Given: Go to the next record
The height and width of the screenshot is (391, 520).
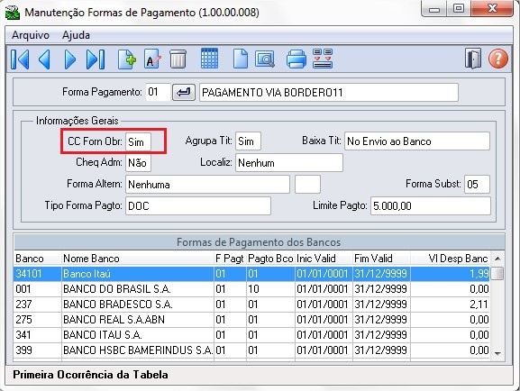Looking at the screenshot, I should tap(70, 59).
